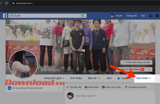Open Nhật ký hoạt động
The image size is (160, 104).
[131, 69]
